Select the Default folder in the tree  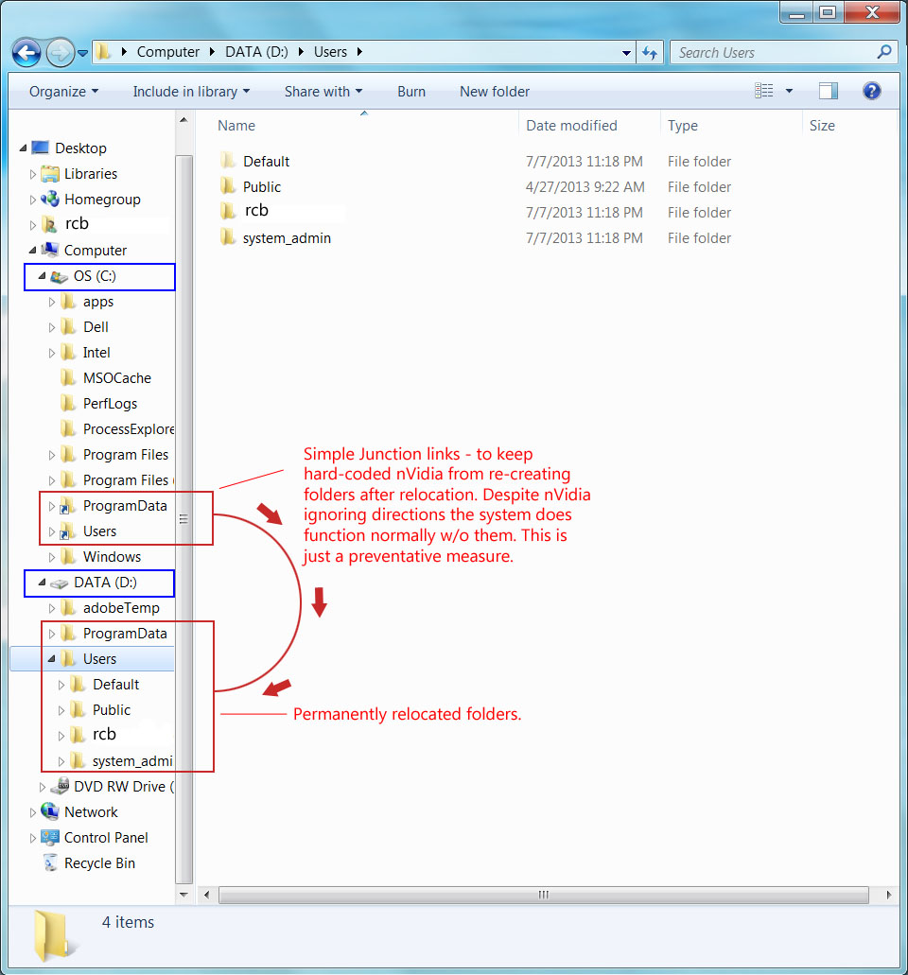pyautogui.click(x=115, y=685)
